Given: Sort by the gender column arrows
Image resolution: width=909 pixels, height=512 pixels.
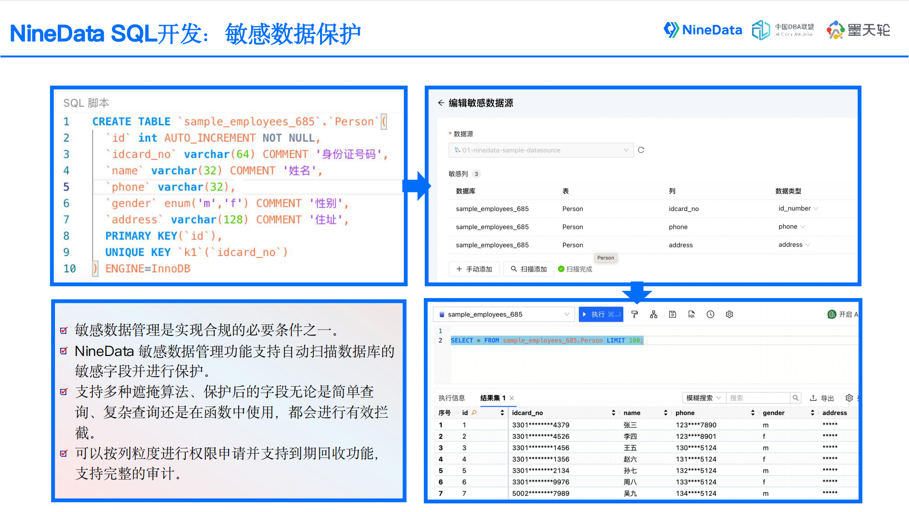Looking at the screenshot, I should click(x=812, y=412).
